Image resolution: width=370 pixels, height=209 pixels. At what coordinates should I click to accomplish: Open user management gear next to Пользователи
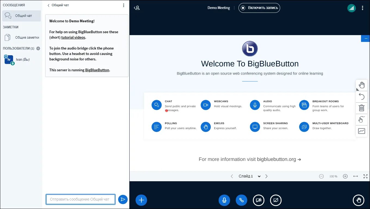point(38,48)
